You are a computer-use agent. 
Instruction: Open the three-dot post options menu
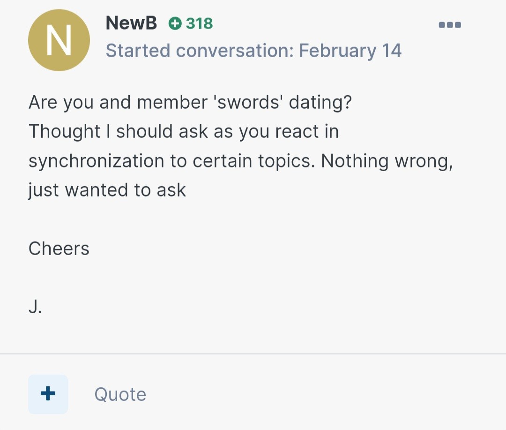tap(450, 24)
